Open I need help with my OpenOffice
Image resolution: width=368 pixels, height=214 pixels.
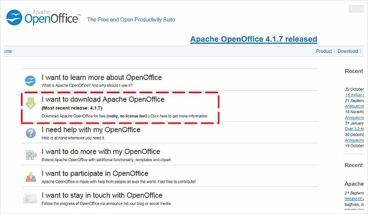[91, 129]
